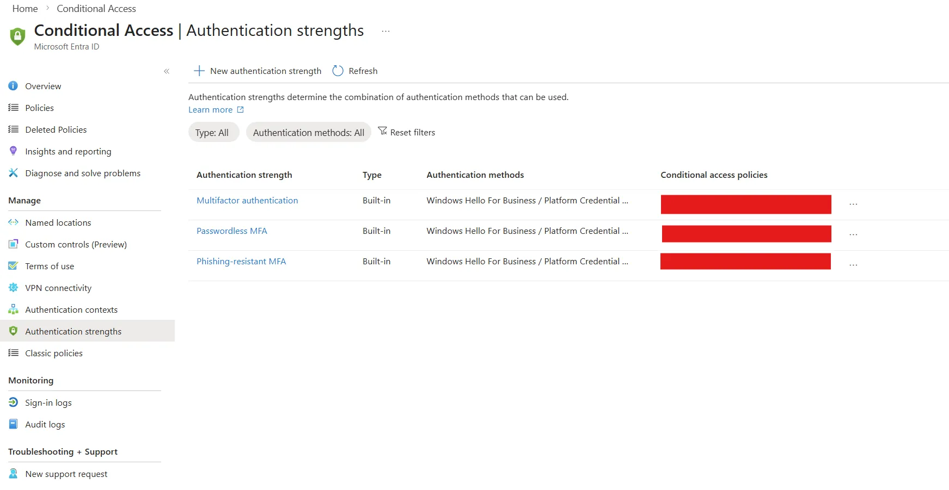Collapse the navigation pane with the double chevron
The image size is (949, 490).
click(167, 71)
